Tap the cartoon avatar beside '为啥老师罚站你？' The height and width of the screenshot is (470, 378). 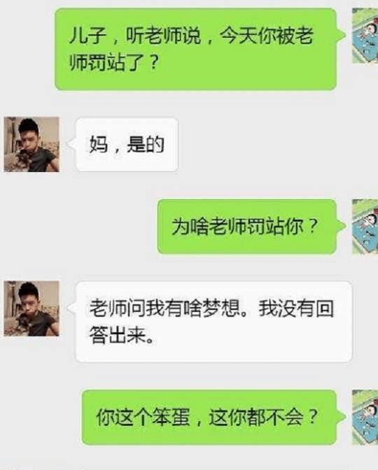pos(365,227)
